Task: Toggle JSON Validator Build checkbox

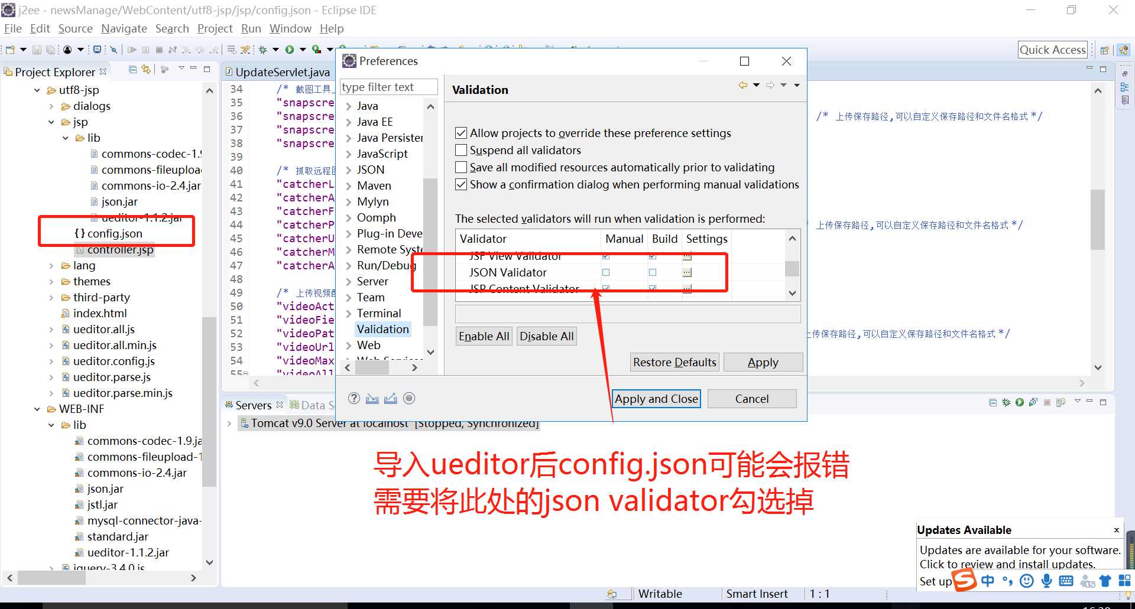Action: click(x=653, y=272)
